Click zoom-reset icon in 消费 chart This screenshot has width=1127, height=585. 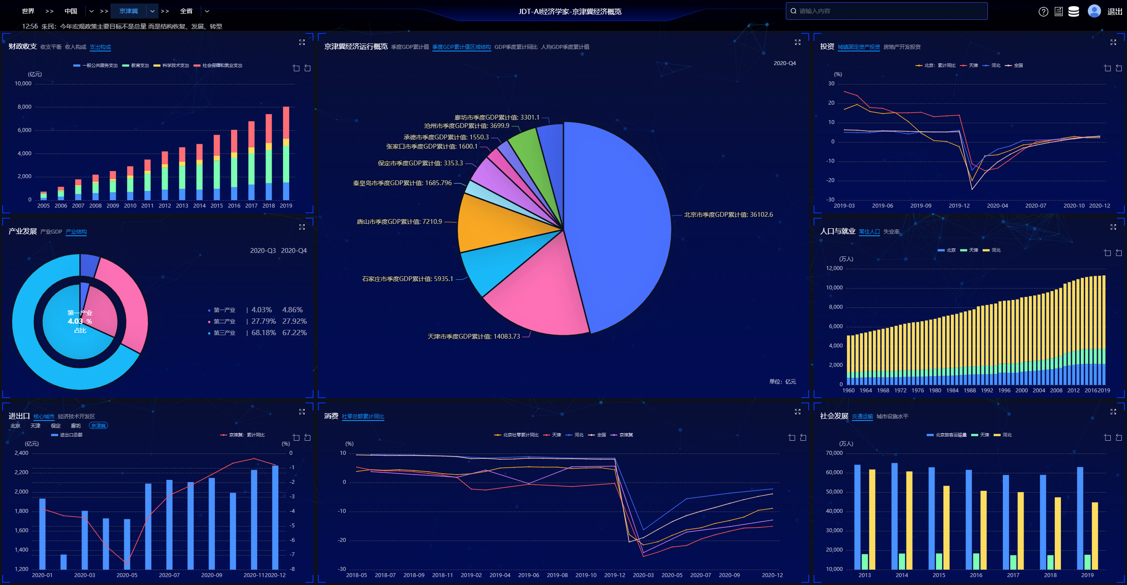coord(803,438)
